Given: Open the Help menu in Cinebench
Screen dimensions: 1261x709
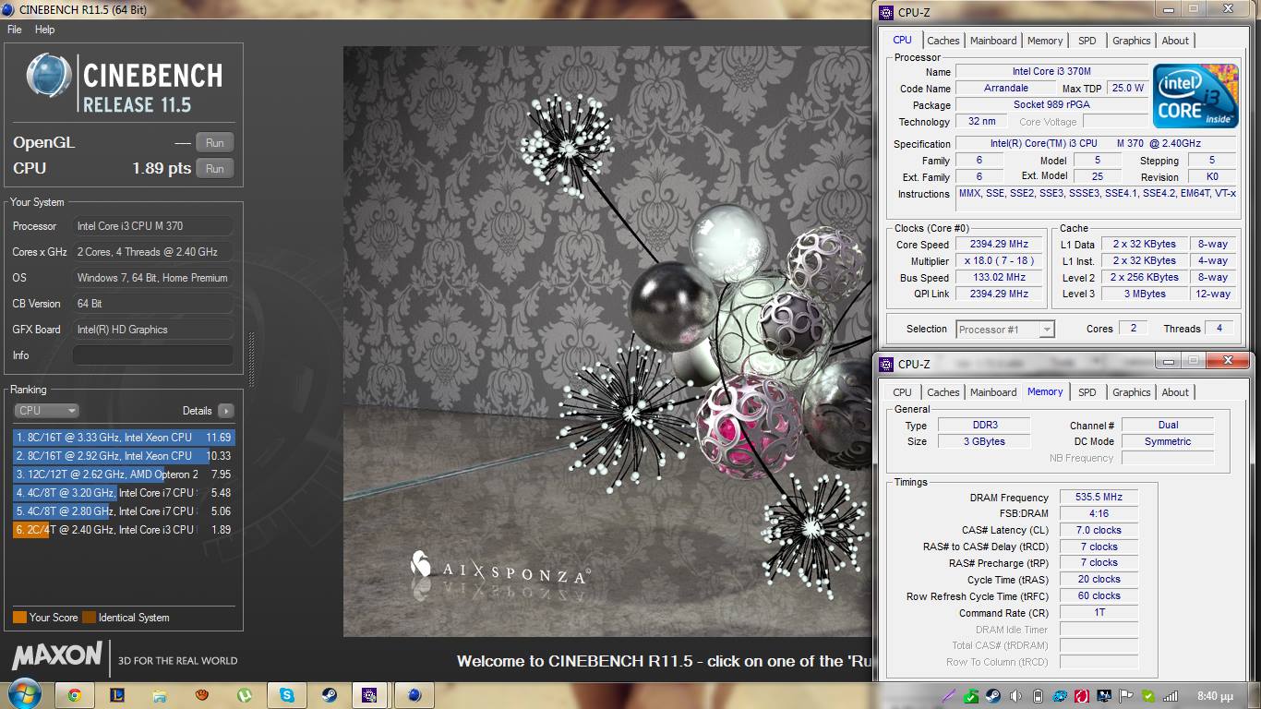Looking at the screenshot, I should (x=45, y=30).
